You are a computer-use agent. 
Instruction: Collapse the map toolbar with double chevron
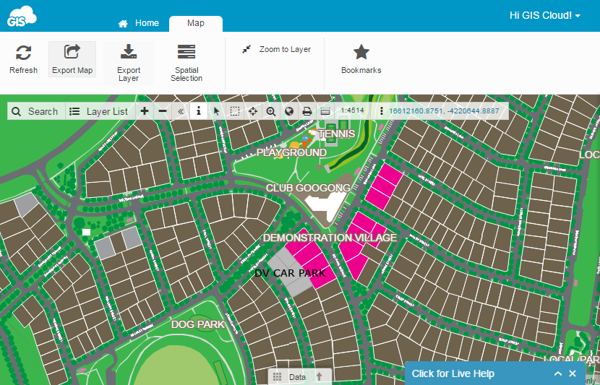(x=181, y=111)
